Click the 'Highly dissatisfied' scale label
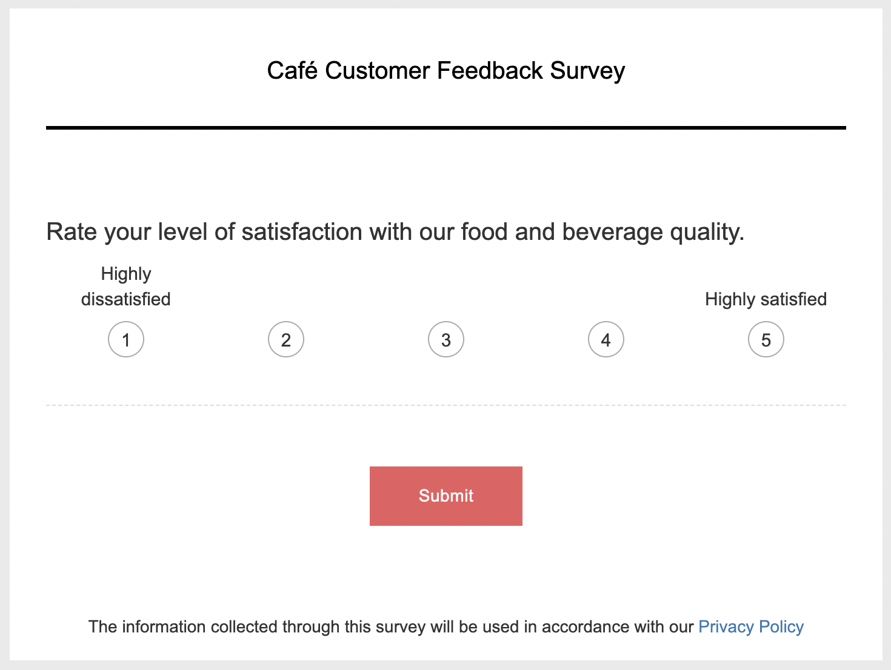The height and width of the screenshot is (670, 891). coord(126,287)
